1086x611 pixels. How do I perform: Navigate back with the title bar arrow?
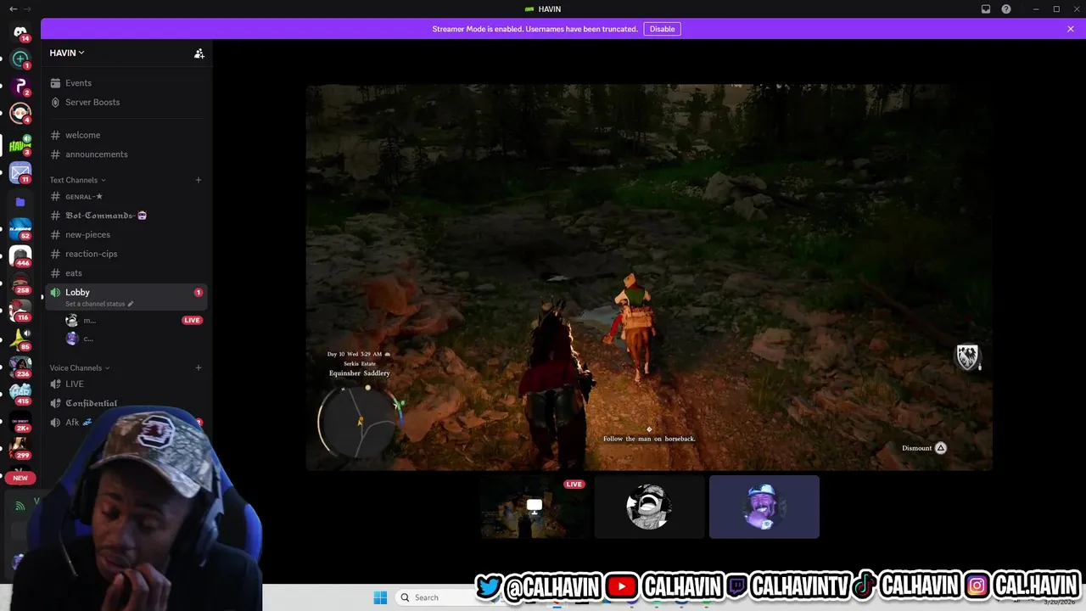[13, 9]
